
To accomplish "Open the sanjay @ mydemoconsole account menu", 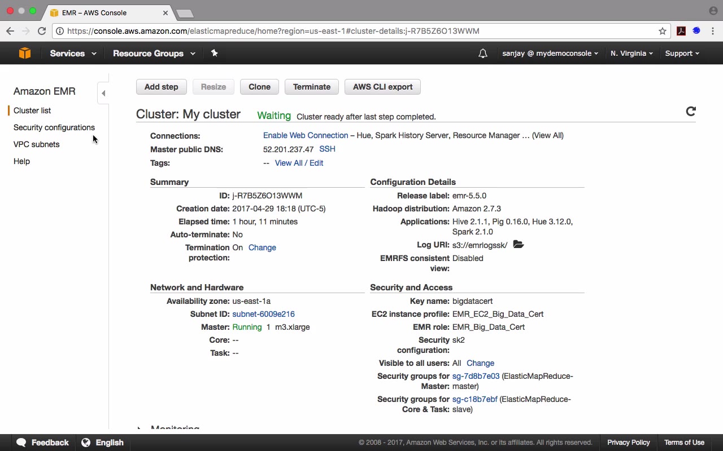I will tap(551, 54).
